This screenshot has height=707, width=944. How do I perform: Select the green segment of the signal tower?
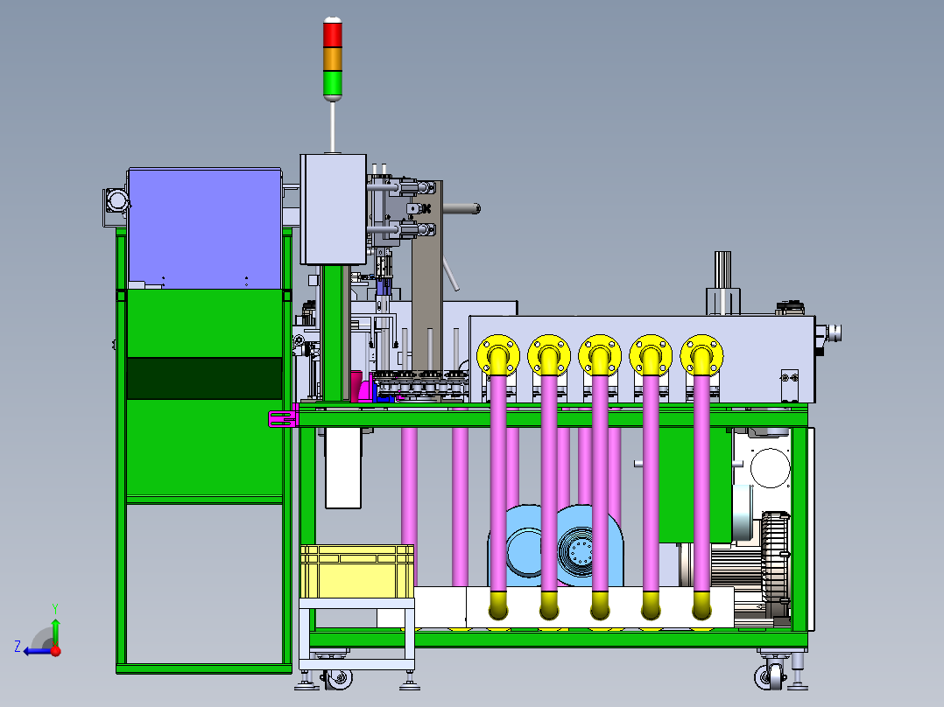[x=333, y=84]
